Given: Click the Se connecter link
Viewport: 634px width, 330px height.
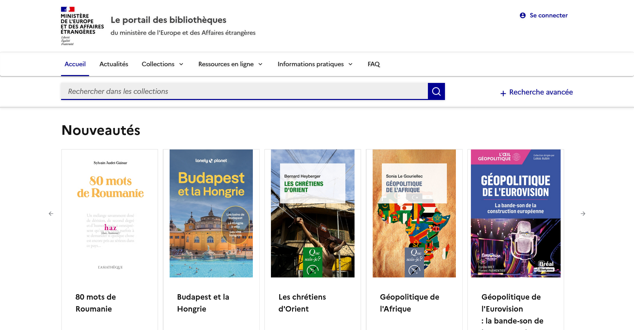Looking at the screenshot, I should coord(548,15).
